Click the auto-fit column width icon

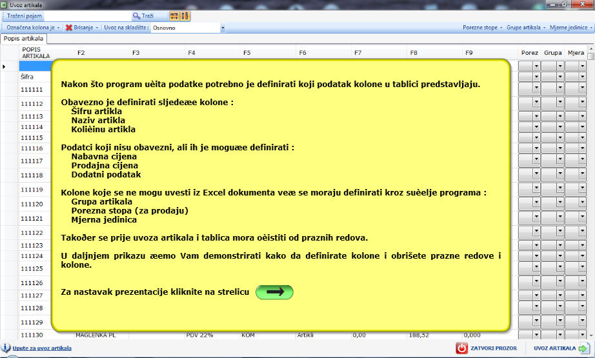[174, 16]
